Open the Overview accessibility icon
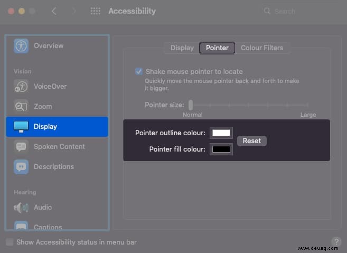The height and width of the screenshot is (253, 347). [x=21, y=46]
